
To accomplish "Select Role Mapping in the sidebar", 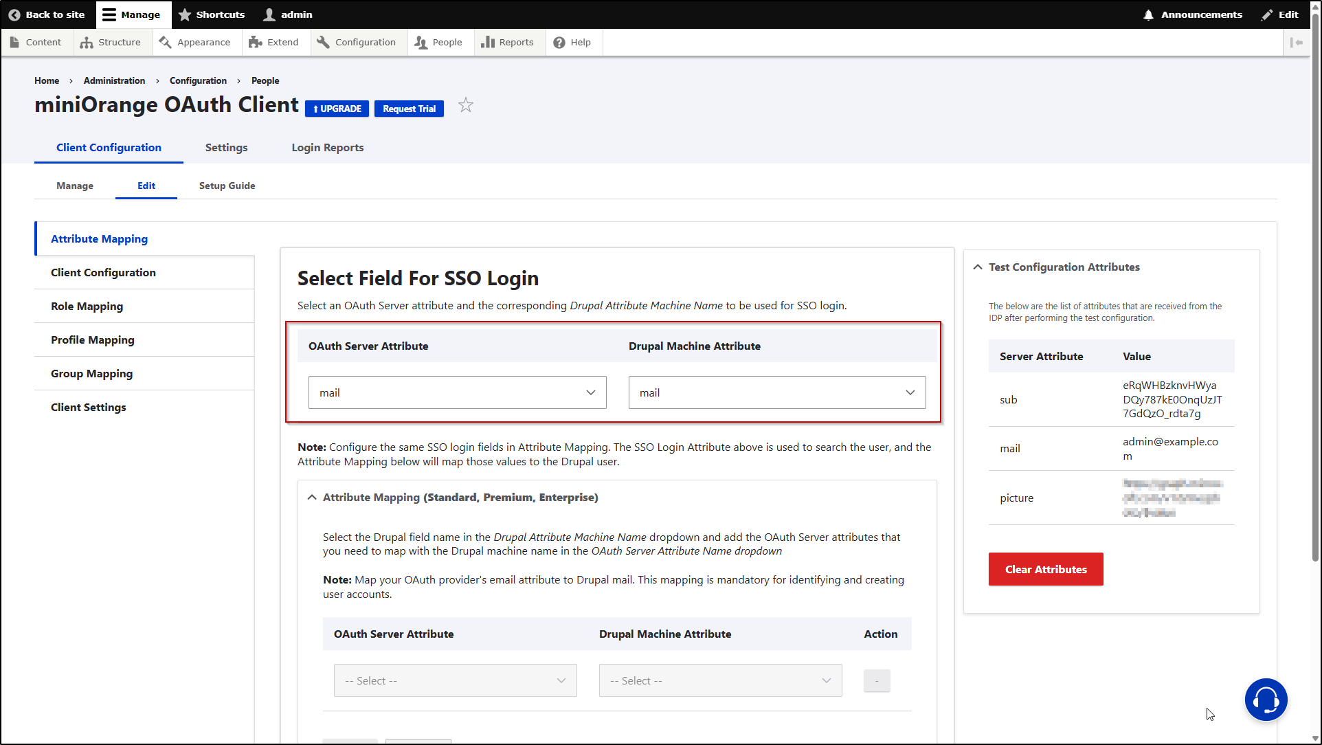I will tap(87, 306).
